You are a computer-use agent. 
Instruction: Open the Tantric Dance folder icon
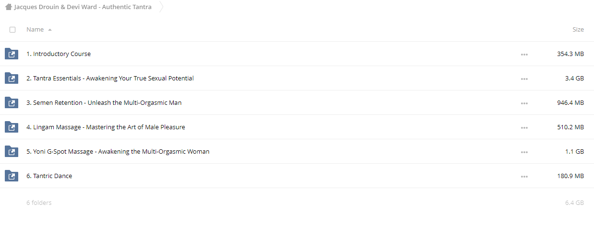pos(11,176)
